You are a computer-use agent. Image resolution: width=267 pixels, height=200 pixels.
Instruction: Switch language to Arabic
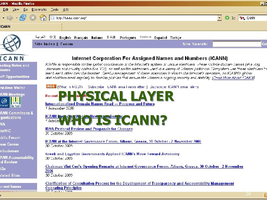tap(40, 37)
